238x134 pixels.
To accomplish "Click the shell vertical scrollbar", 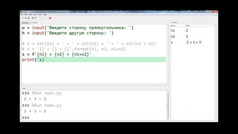I will coord(168,105).
